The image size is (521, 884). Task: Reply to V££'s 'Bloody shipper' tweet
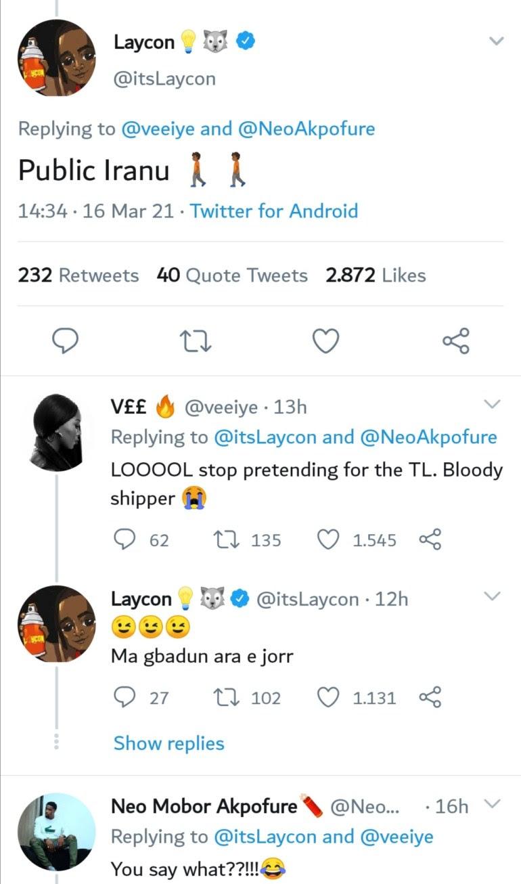point(123,540)
